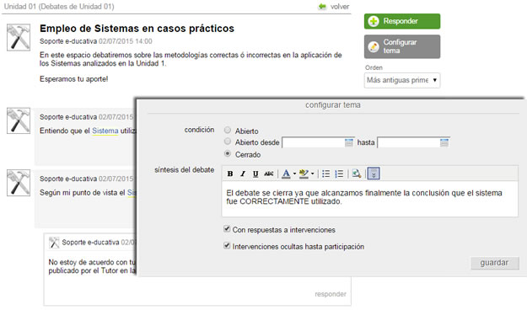527x310 pixels.
Task: Open highlight color picker dropdown arrow
Action: point(313,174)
